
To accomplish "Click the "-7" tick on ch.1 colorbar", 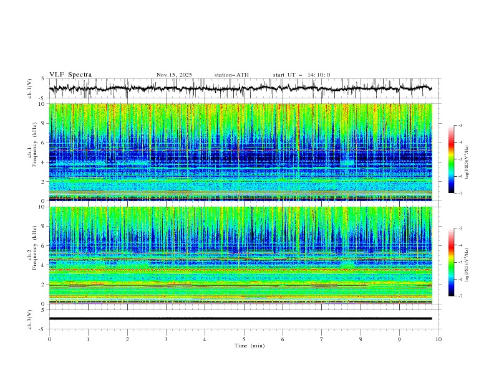I will tap(460, 193).
